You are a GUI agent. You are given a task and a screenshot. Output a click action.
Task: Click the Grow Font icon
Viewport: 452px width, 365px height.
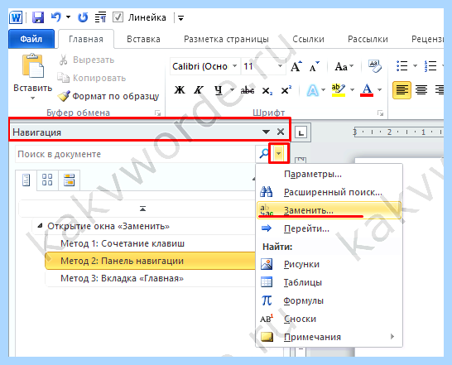pyautogui.click(x=296, y=66)
